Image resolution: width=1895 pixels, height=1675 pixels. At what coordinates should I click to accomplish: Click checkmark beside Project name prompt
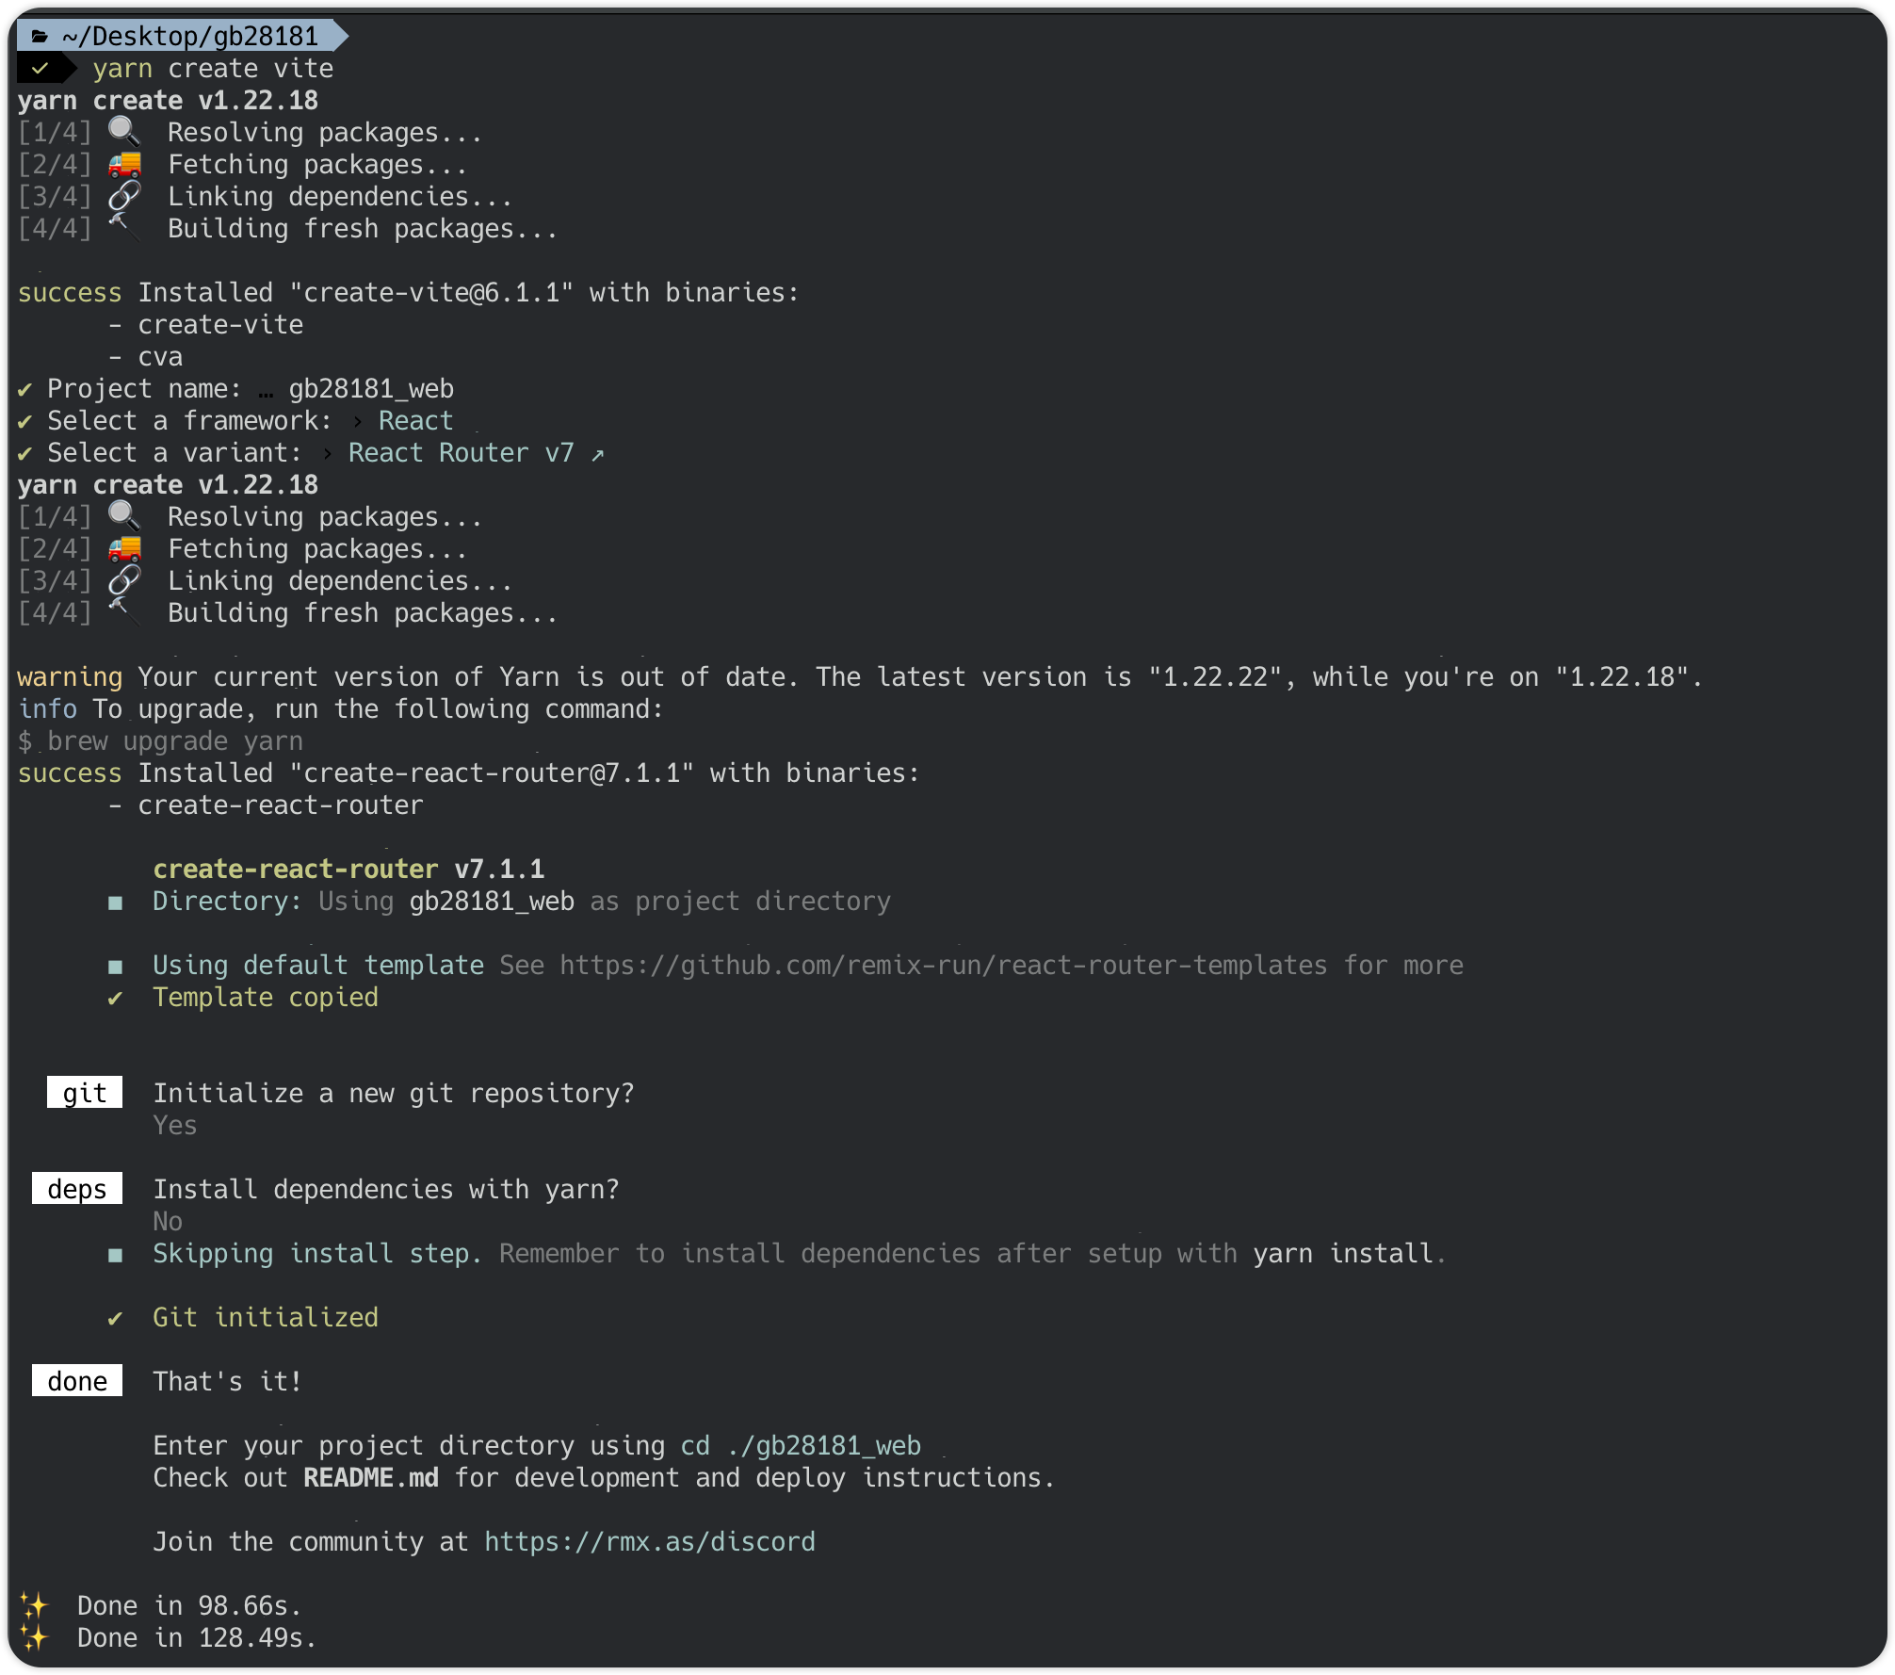tap(25, 389)
